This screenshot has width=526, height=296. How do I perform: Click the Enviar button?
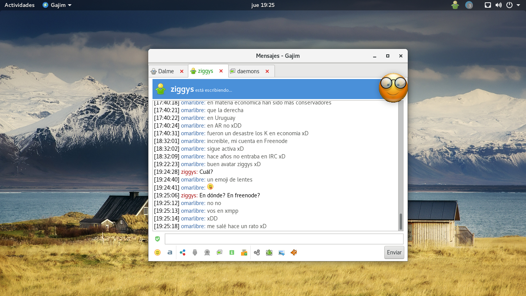394,252
